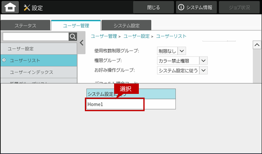Click the 閉じる button
This screenshot has height=154, width=262.
tap(153, 7)
